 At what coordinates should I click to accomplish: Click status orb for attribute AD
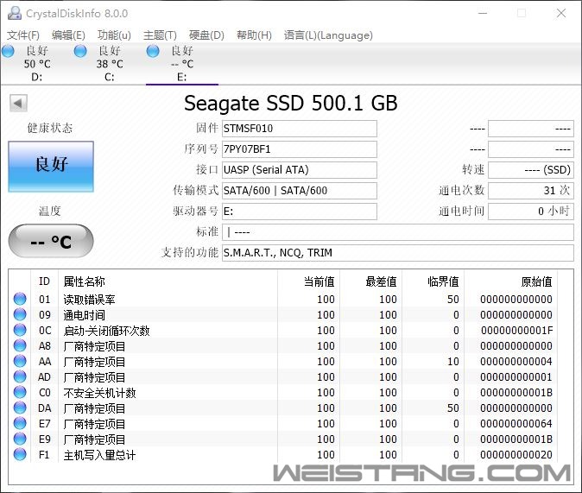point(20,376)
